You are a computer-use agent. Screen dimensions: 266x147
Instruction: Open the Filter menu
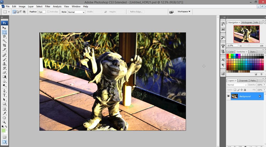(x=48, y=6)
